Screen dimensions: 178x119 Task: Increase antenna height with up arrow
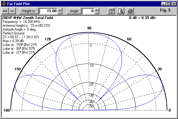click(60, 9)
